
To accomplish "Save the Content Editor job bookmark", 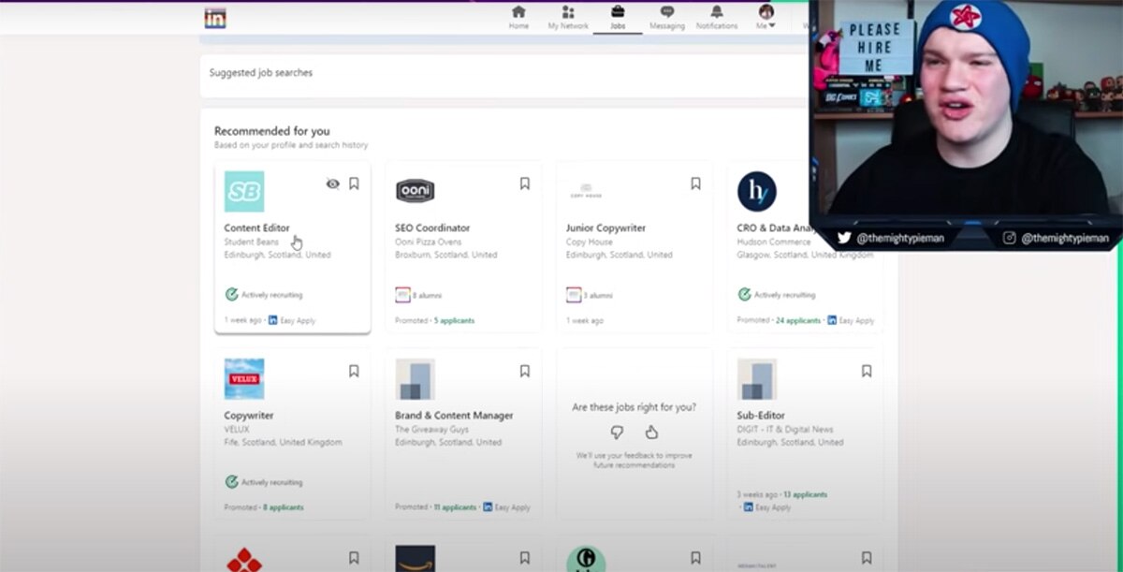I will 354,184.
